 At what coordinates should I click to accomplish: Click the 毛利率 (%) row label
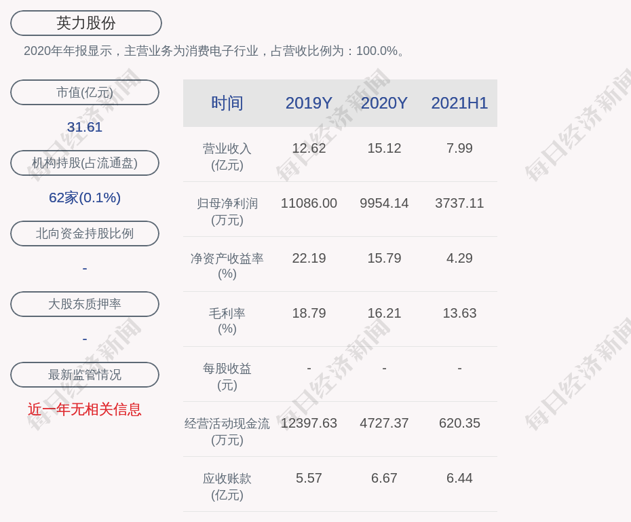(x=227, y=321)
